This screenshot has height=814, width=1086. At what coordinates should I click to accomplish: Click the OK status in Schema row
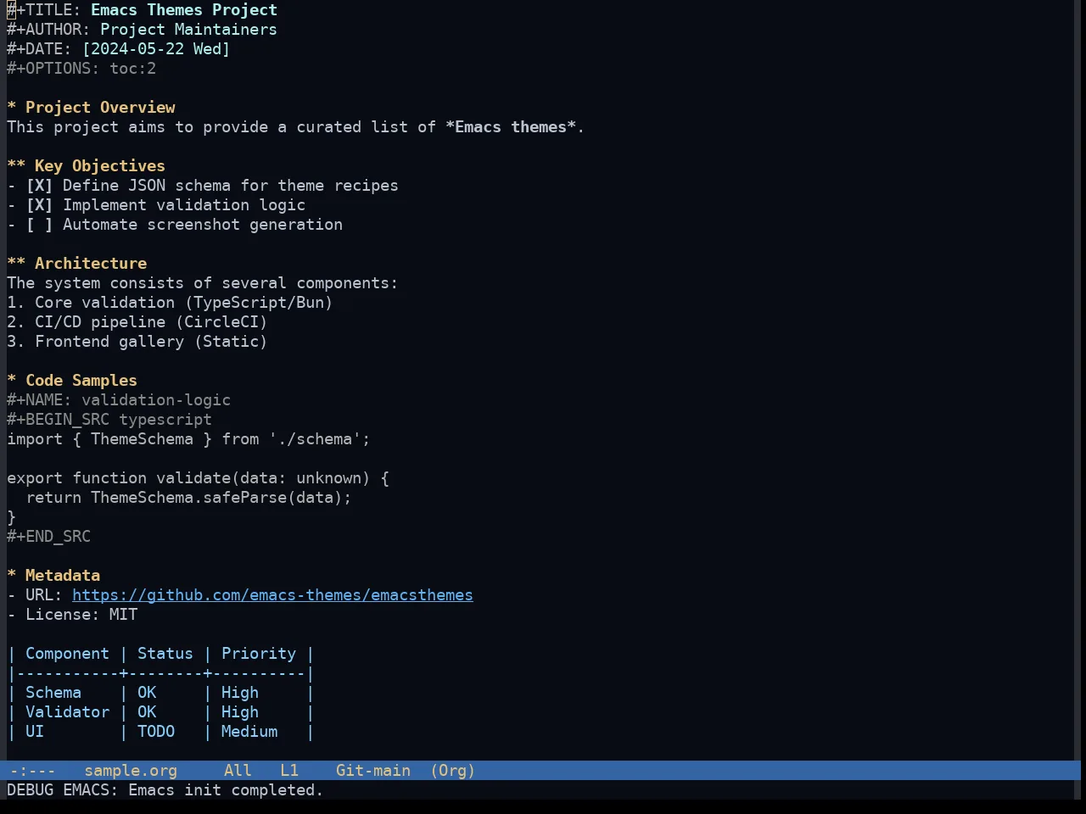pyautogui.click(x=147, y=693)
